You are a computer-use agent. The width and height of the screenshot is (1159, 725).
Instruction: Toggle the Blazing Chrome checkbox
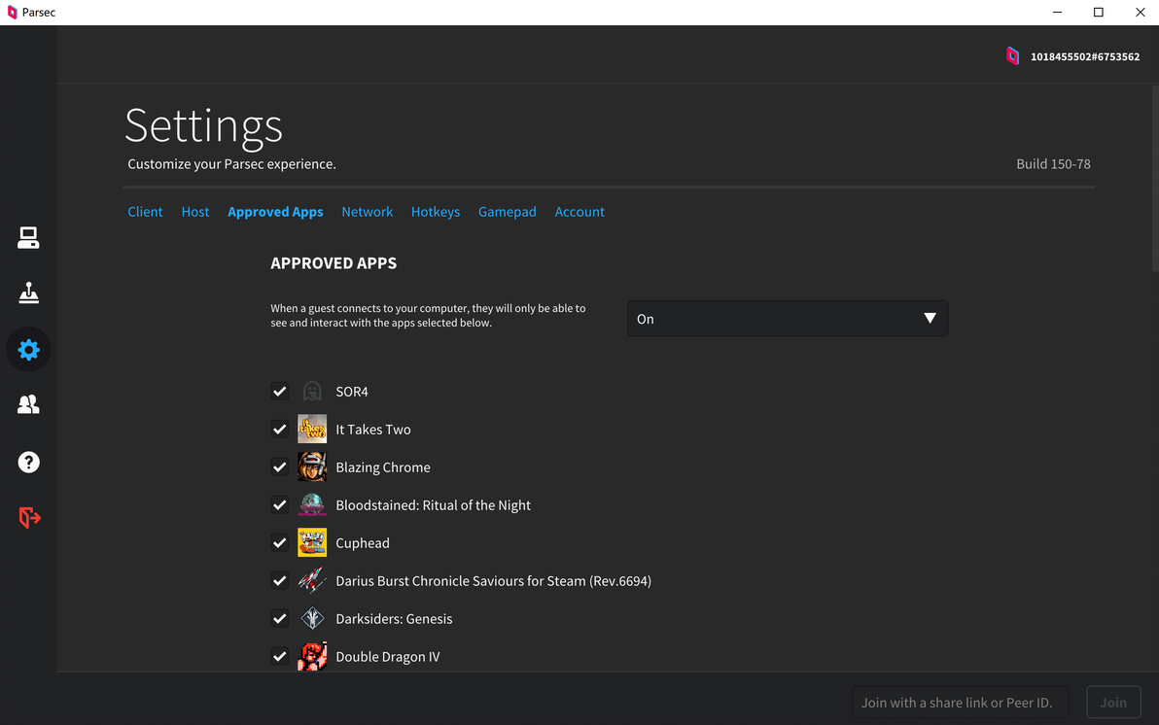tap(280, 467)
